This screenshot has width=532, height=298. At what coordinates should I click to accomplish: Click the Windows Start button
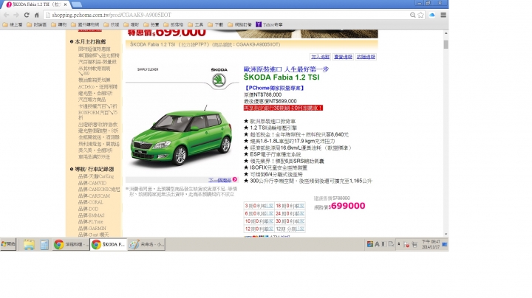click(x=8, y=244)
